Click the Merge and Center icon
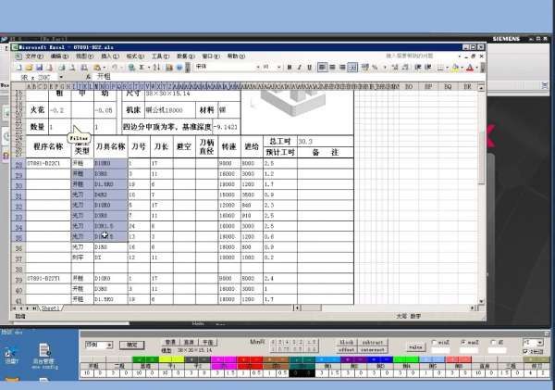Viewport: 555px width, 390px height. [x=352, y=67]
